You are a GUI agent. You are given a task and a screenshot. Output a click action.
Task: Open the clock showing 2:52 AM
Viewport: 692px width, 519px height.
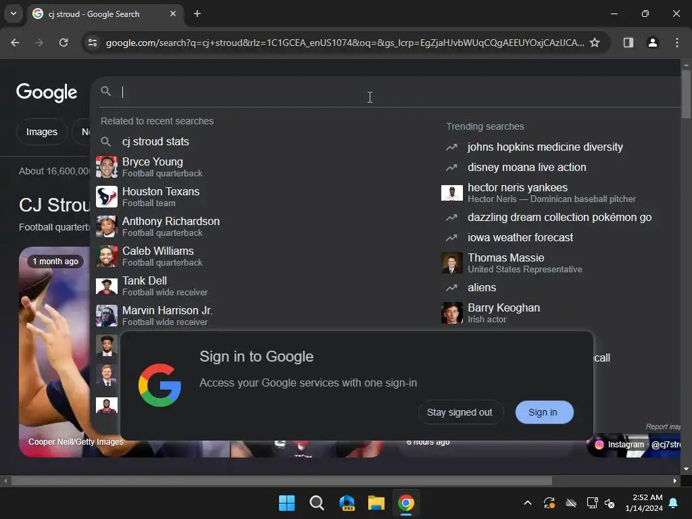point(644,503)
